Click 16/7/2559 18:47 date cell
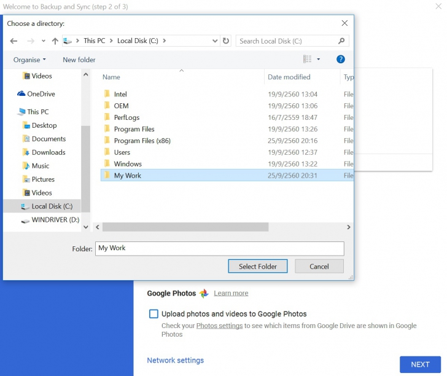 point(292,117)
